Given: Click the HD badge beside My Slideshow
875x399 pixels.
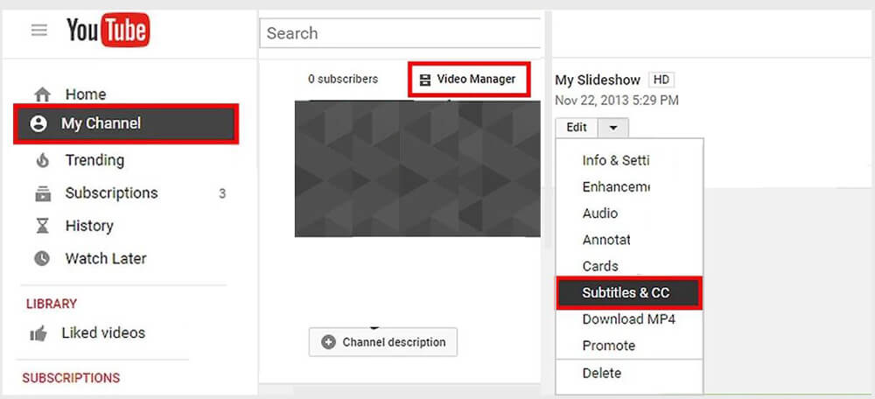Looking at the screenshot, I should pos(661,80).
